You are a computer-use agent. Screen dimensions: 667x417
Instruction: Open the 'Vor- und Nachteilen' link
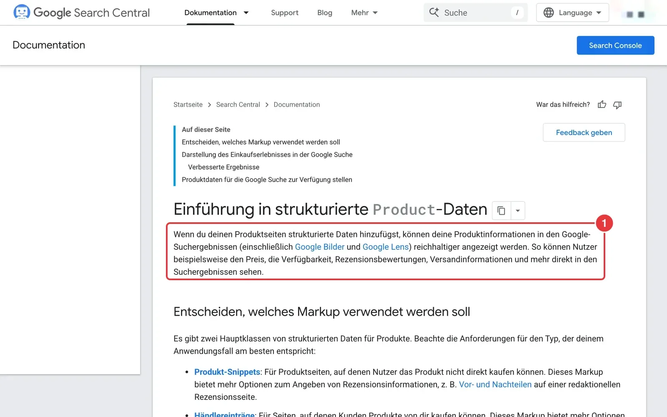click(495, 384)
